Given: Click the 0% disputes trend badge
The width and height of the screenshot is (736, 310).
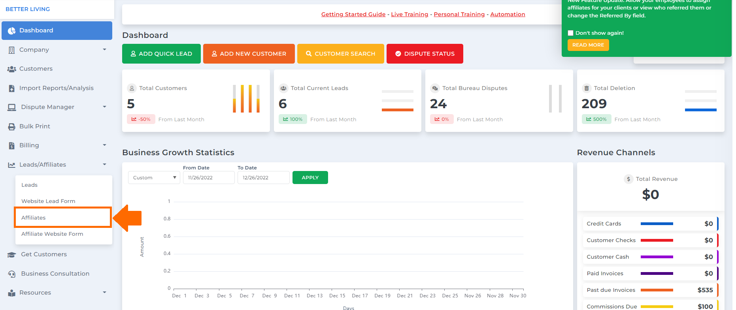Looking at the screenshot, I should click(442, 119).
